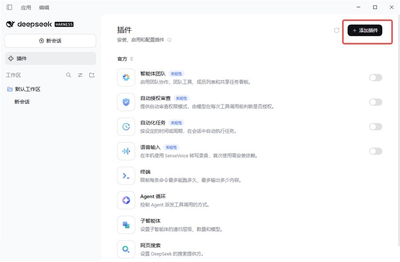Maximize the application window
This screenshot has height=262, width=400.
(375, 7)
